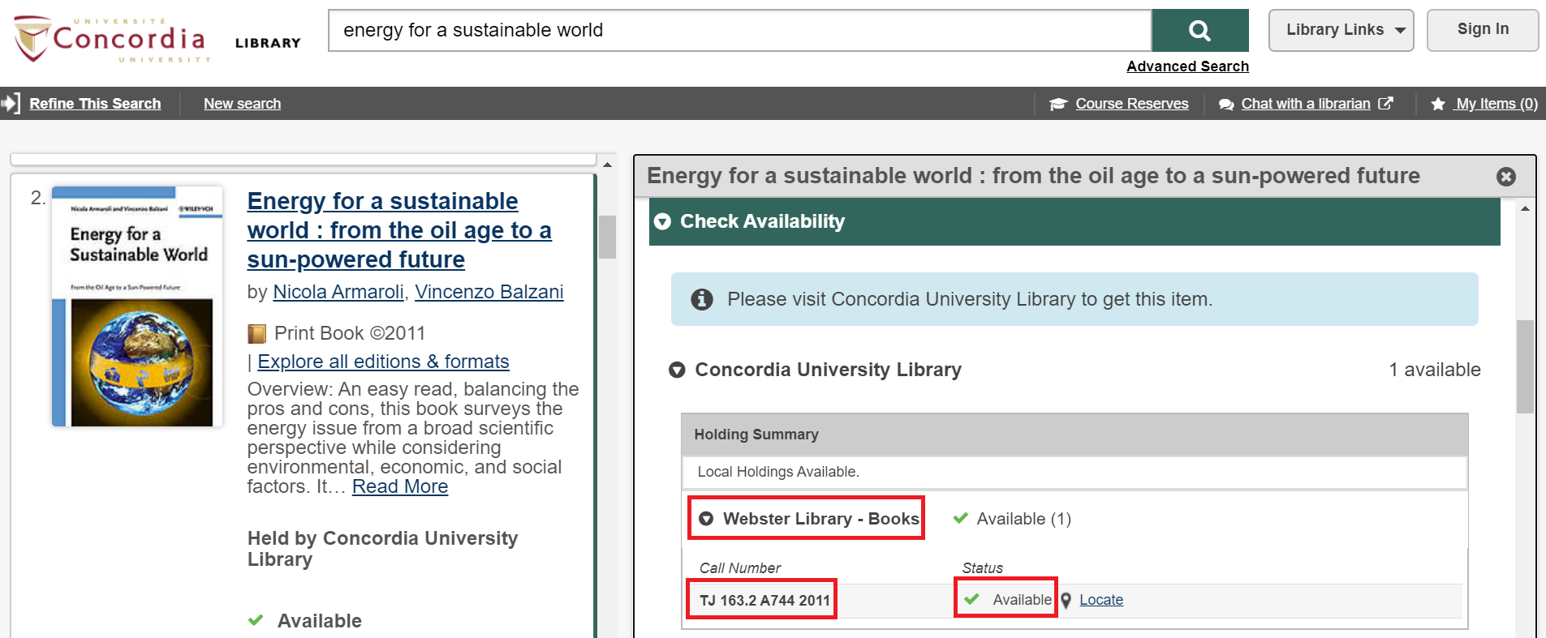The height and width of the screenshot is (638, 1546).
Task: Collapse Concordia University Library holdings
Action: [x=677, y=370]
